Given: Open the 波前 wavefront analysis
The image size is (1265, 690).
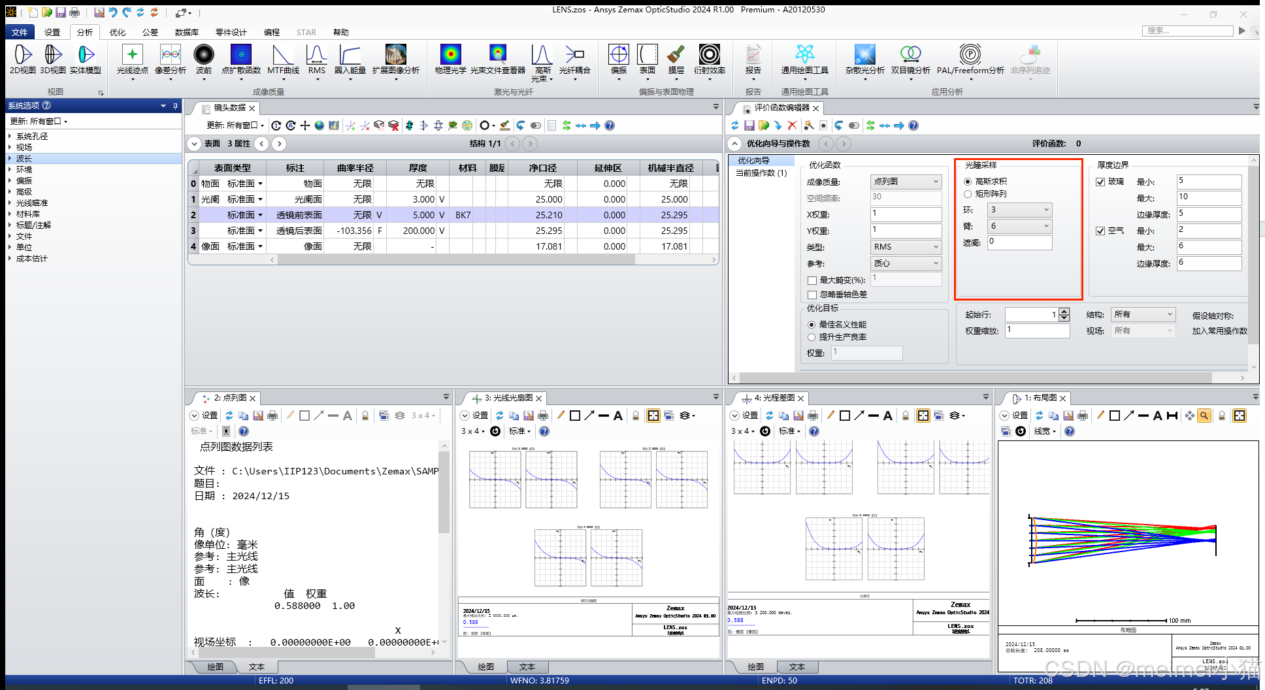Looking at the screenshot, I should pyautogui.click(x=204, y=61).
